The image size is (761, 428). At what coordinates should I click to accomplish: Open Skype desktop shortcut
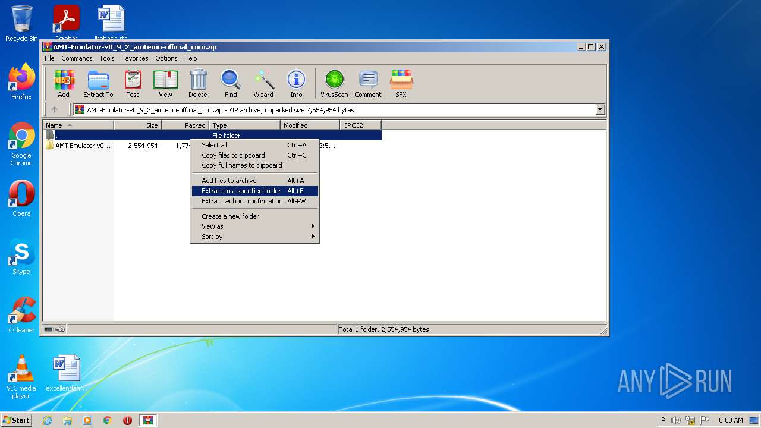point(21,257)
